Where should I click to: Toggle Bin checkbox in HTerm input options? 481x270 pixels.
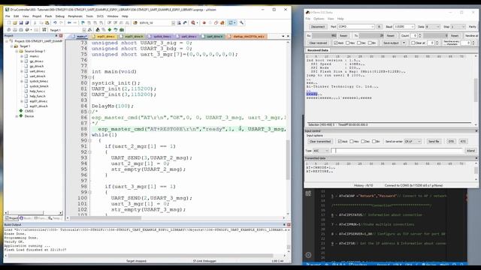374,142
